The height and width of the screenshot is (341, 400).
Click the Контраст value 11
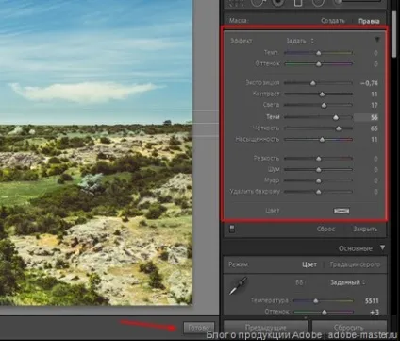point(374,94)
